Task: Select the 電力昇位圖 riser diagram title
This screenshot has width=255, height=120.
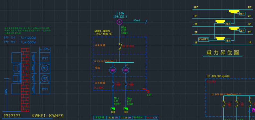Action: click(x=223, y=53)
